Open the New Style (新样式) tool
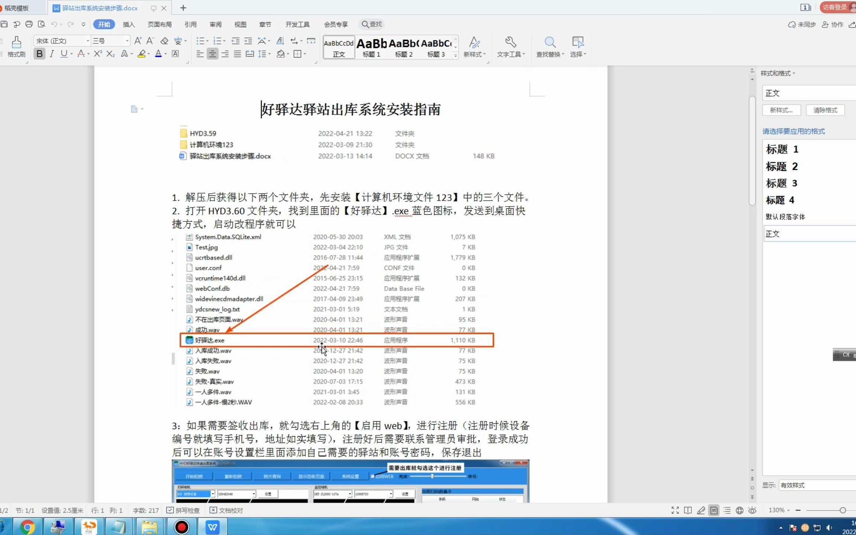 point(474,47)
